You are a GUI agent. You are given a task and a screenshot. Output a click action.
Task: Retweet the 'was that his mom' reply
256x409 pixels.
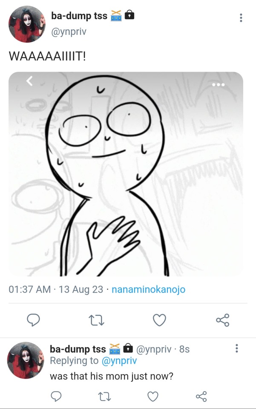[105, 397]
